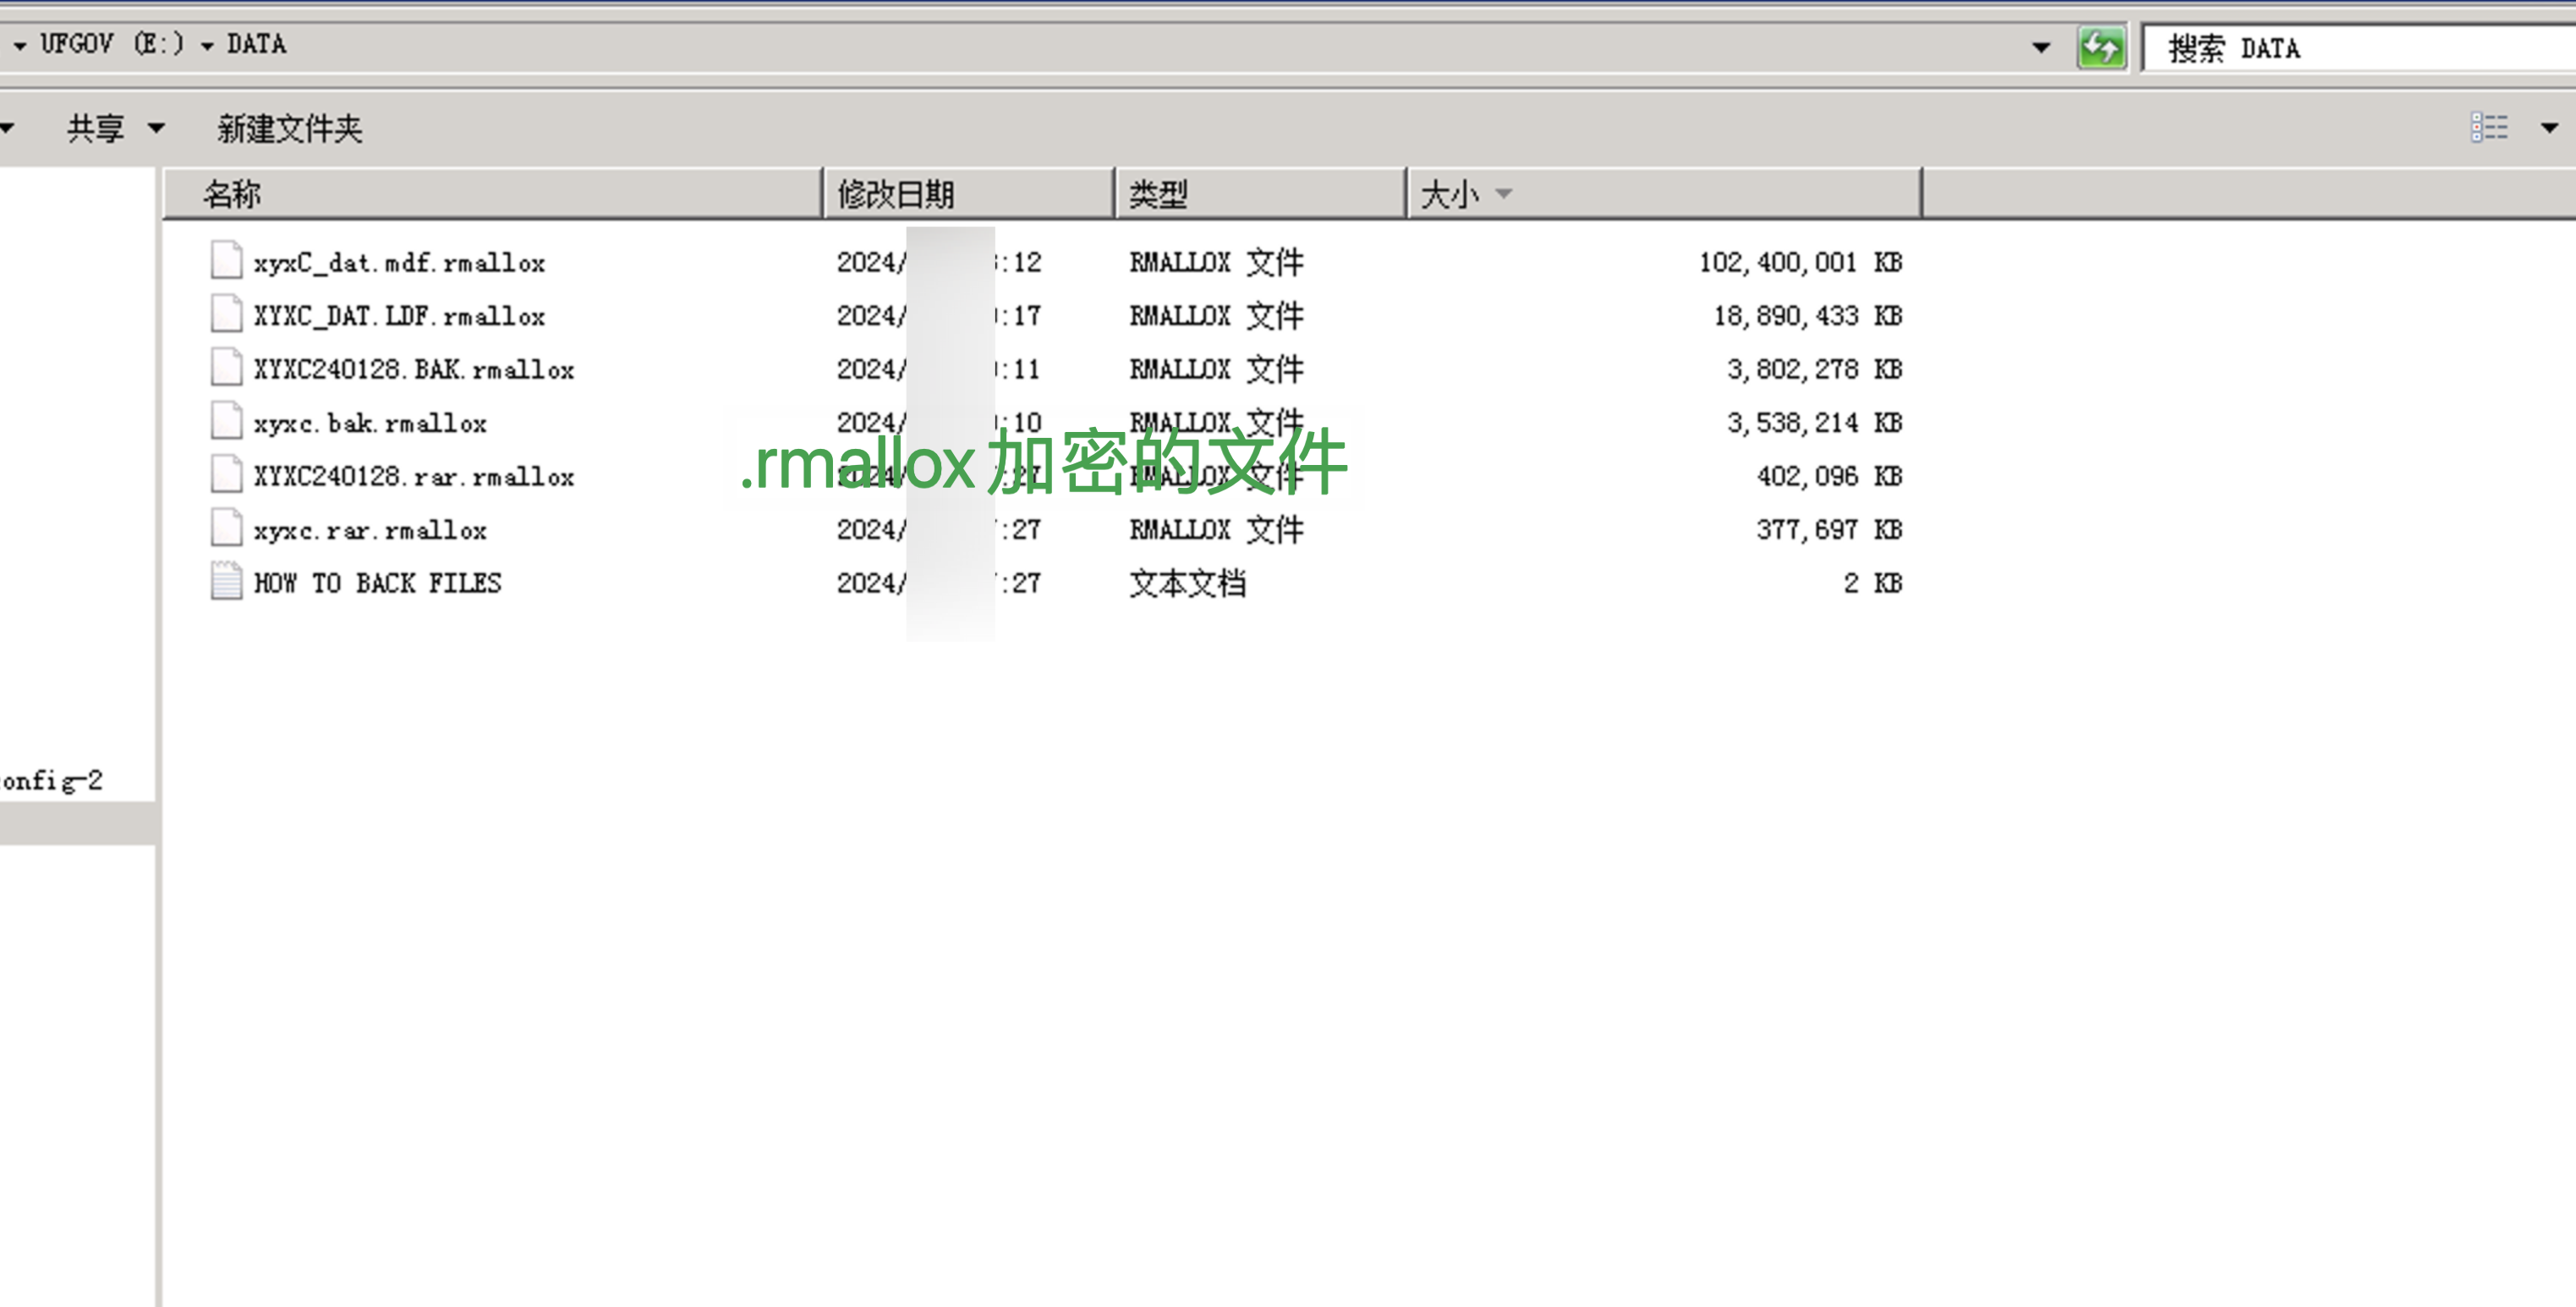Select file name xyxc.rar.rmallox
The height and width of the screenshot is (1307, 2576).
pos(369,530)
